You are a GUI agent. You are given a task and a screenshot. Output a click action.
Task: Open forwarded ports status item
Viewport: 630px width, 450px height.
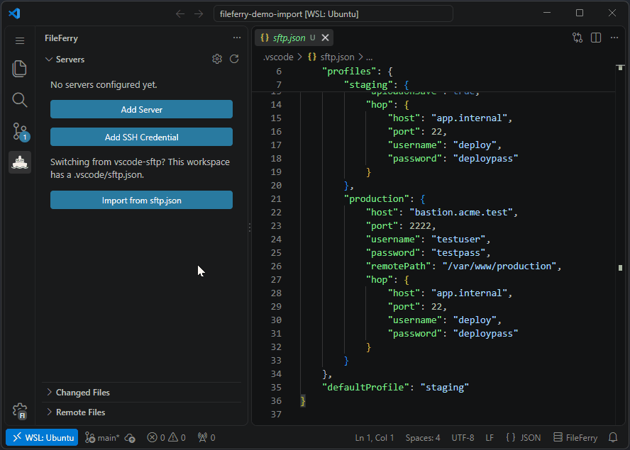pos(206,437)
